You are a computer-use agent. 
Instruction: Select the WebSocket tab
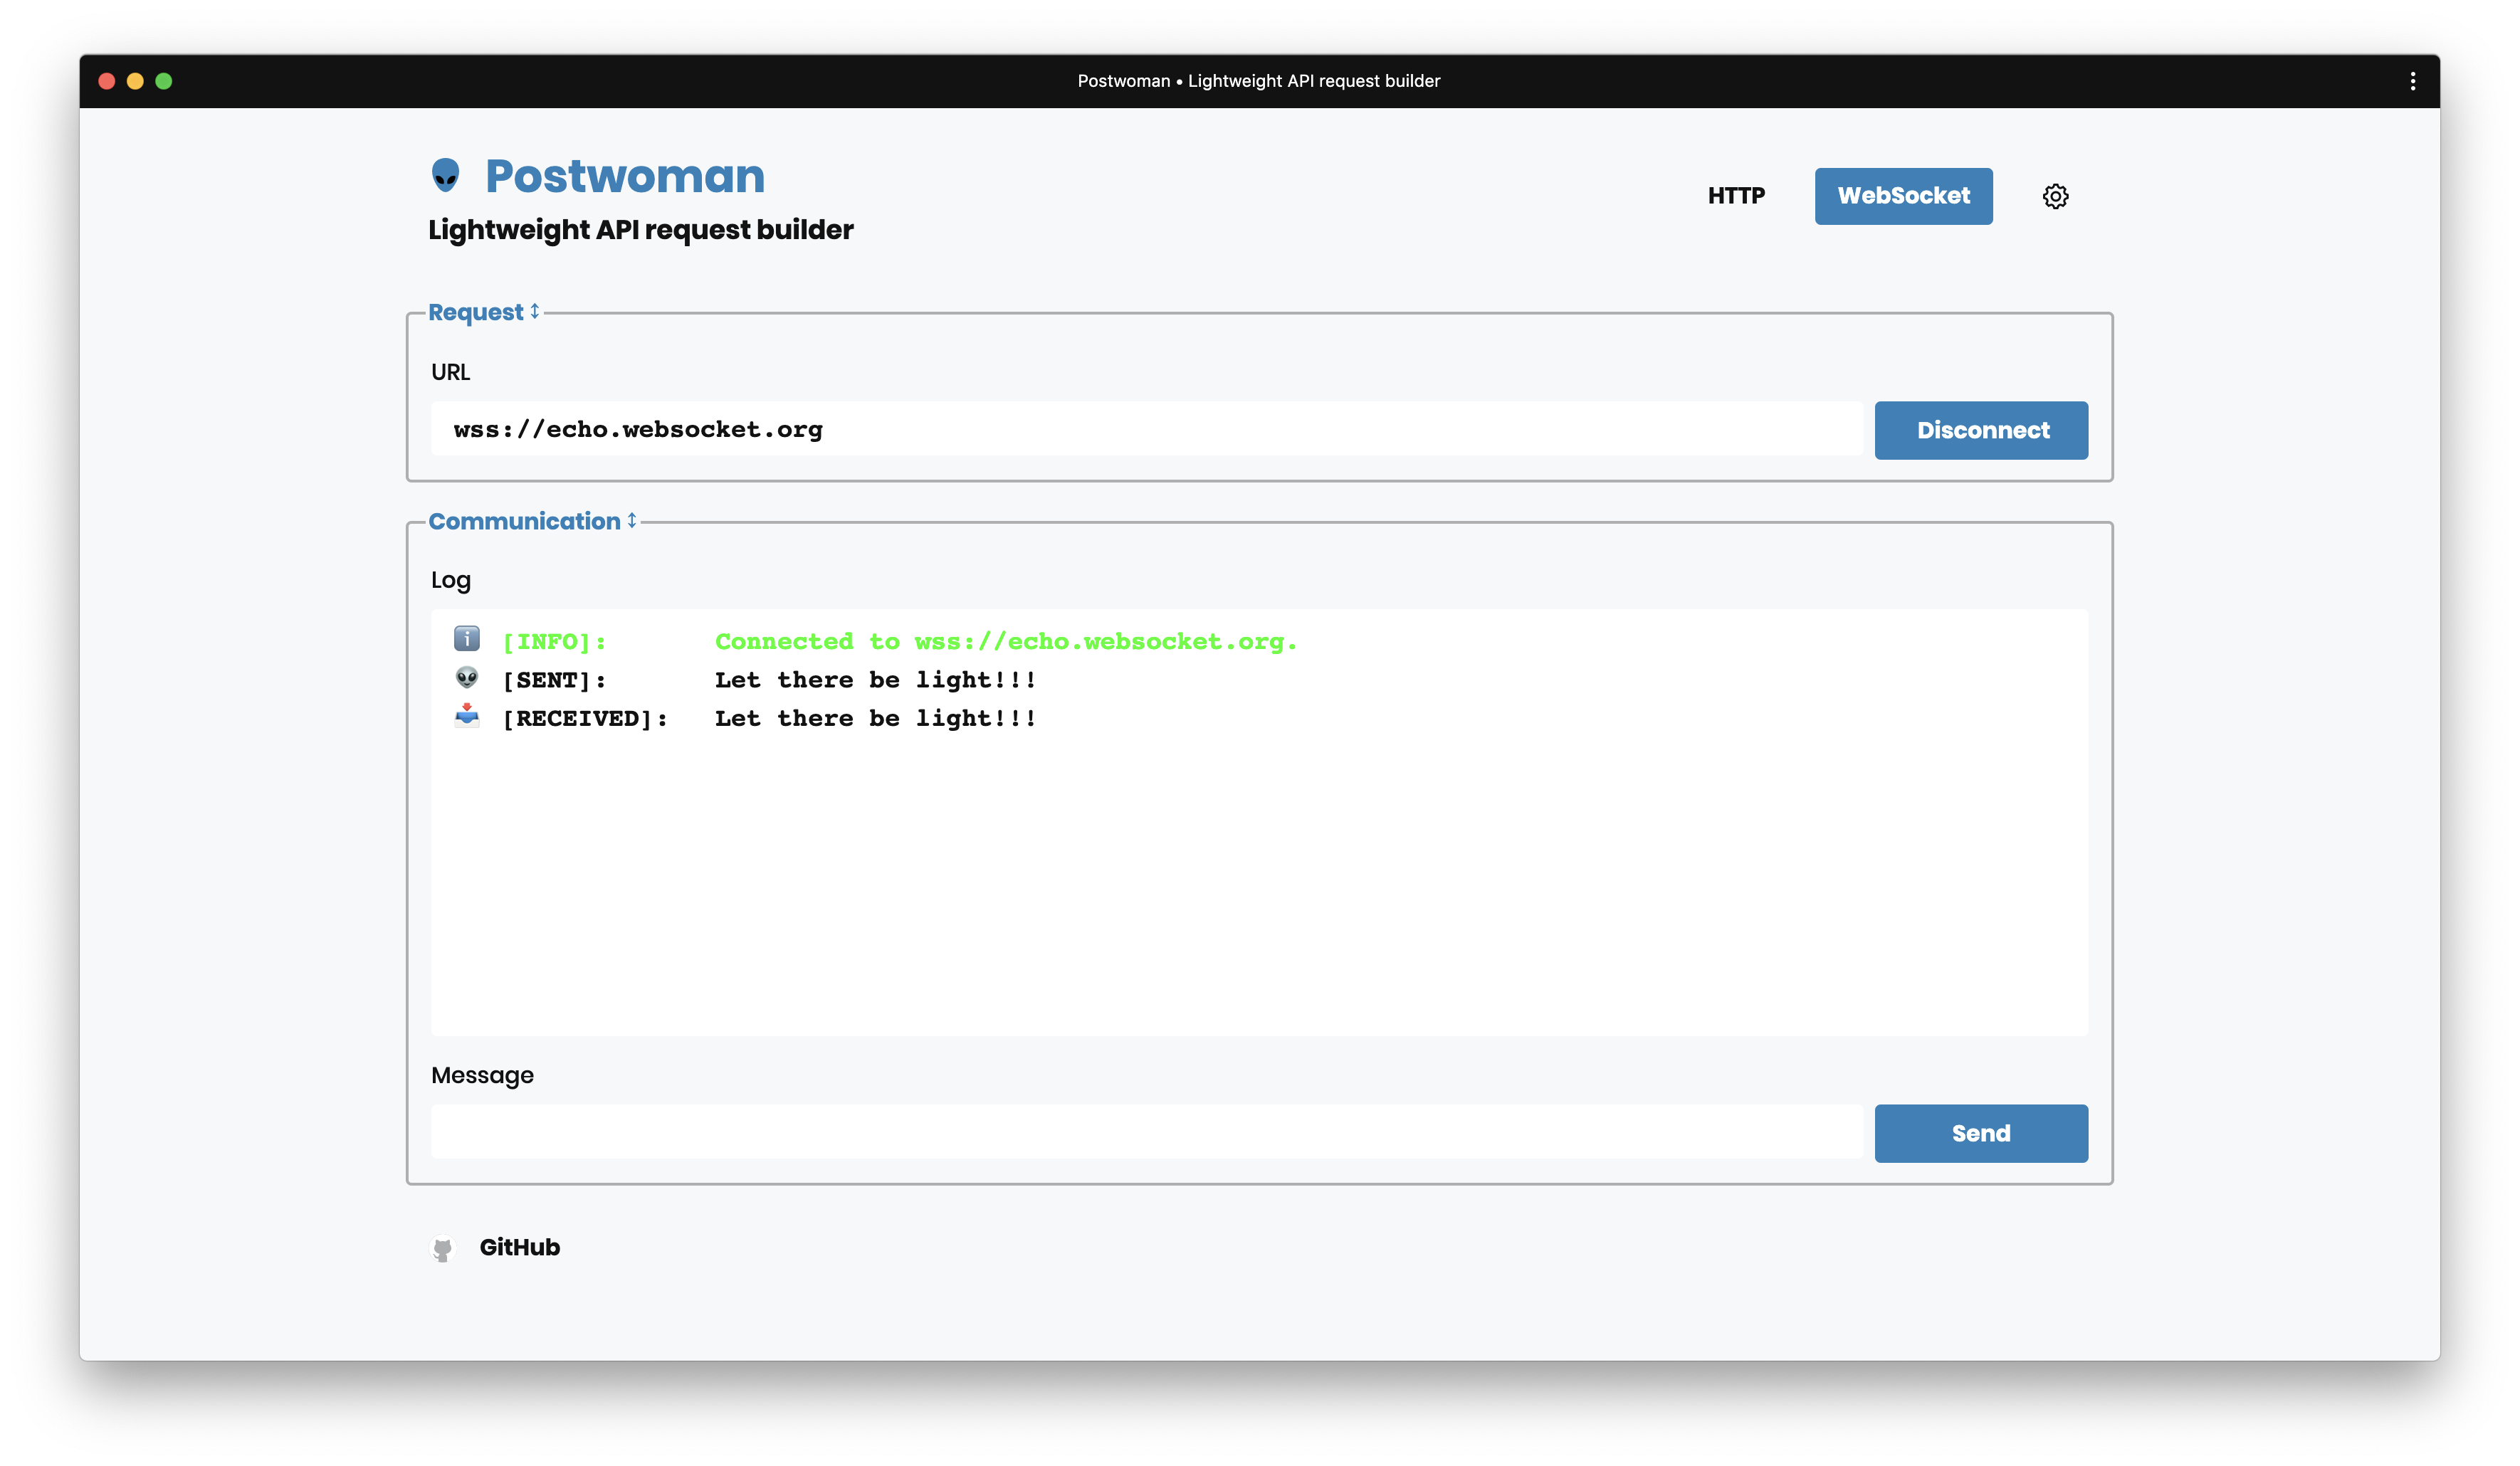[1903, 196]
